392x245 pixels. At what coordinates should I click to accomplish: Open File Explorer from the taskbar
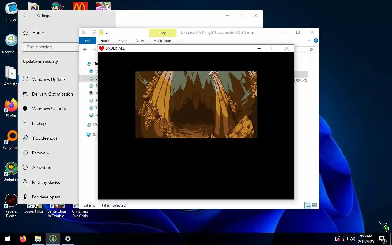(x=38, y=239)
